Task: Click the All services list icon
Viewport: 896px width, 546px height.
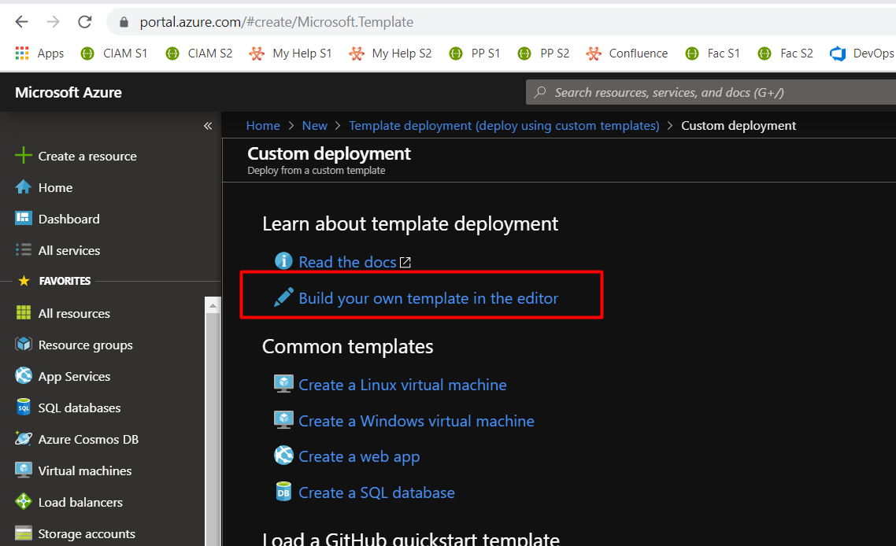Action: coord(24,249)
